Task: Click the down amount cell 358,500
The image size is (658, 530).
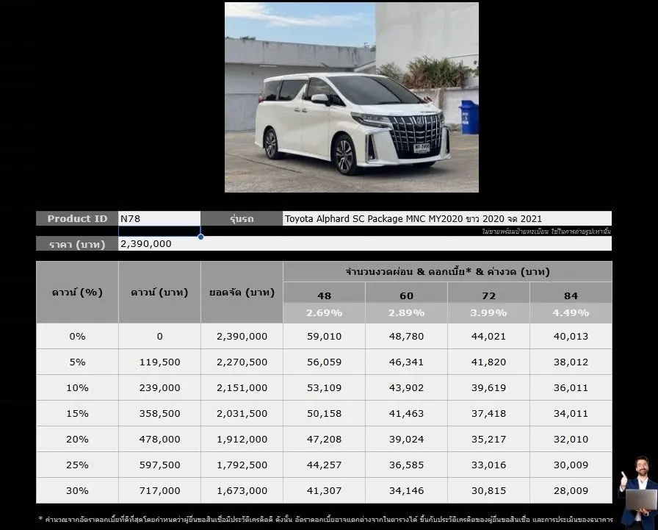Action: coord(159,413)
